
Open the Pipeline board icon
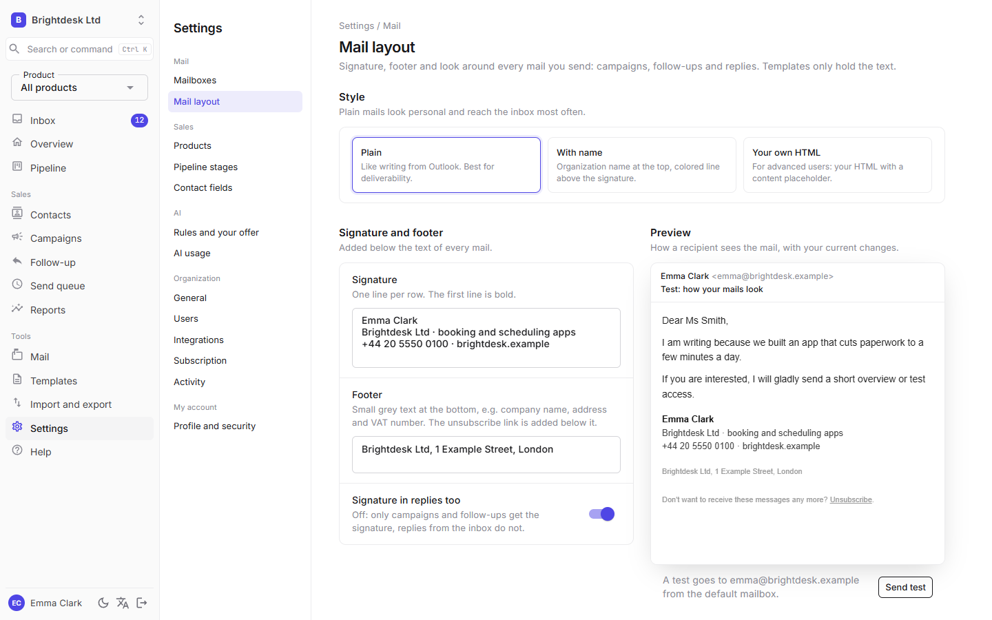click(17, 167)
